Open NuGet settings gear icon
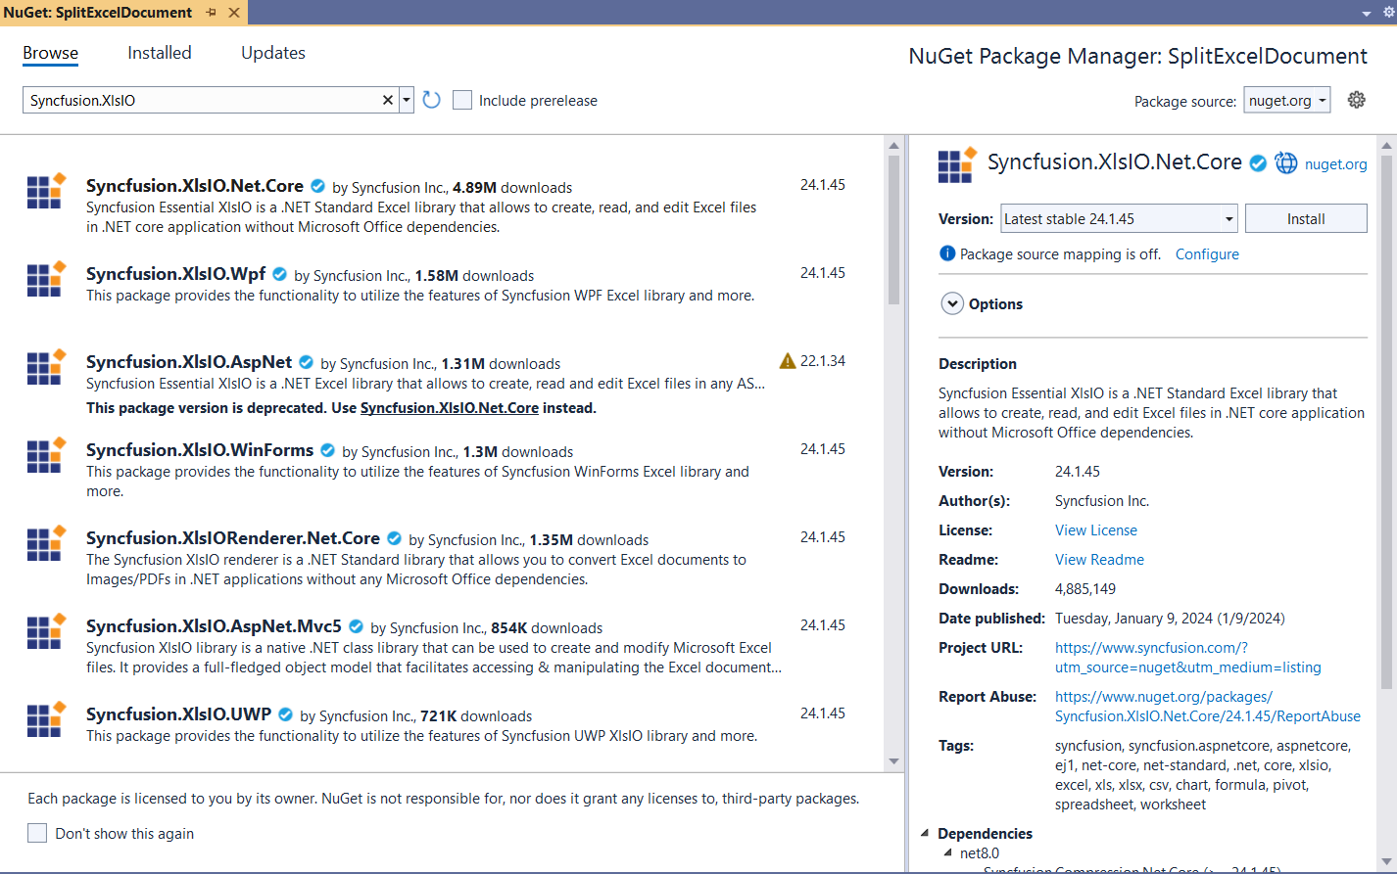This screenshot has height=874, width=1397. [x=1357, y=100]
